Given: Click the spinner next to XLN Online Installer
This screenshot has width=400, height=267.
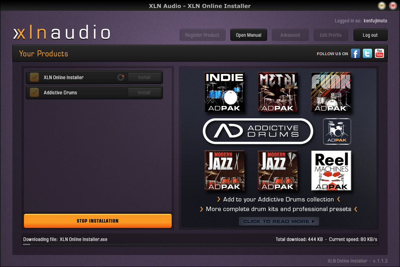Looking at the screenshot, I should click(121, 77).
